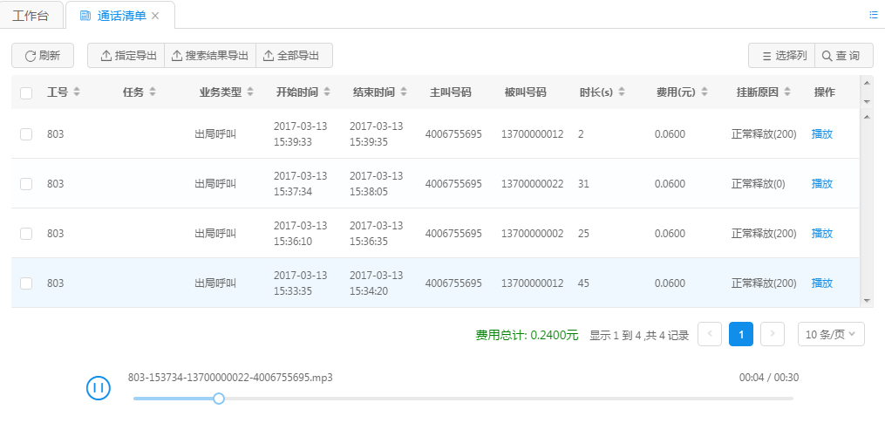The height and width of the screenshot is (423, 885).
Task: Open the column chooser 选择列
Action: click(783, 56)
